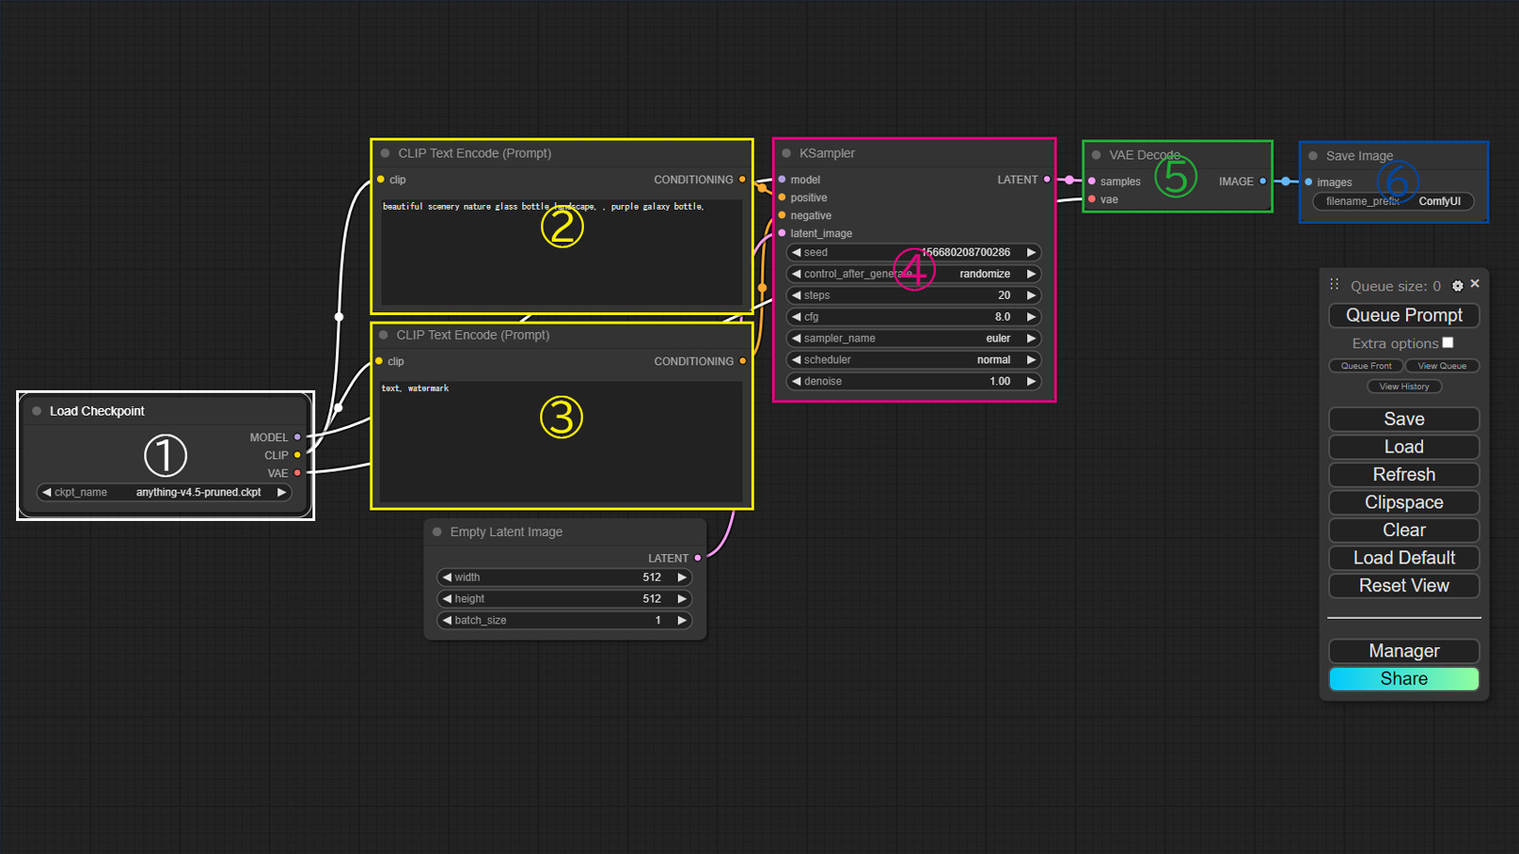This screenshot has height=854, width=1519.
Task: Click the LATENT output socket on Empty Latent Image
Action: point(698,558)
